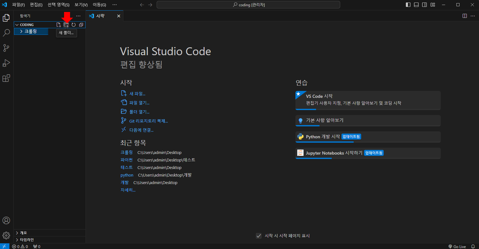The height and width of the screenshot is (249, 479).
Task: Collapse all folders in explorer icon
Action: coord(81,25)
